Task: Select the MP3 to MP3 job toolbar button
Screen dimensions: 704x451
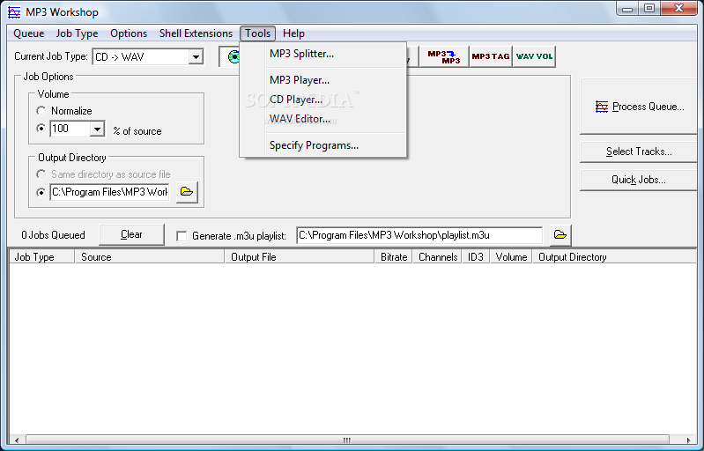Action: tap(443, 56)
